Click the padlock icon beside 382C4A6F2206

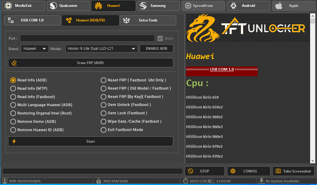99,181
